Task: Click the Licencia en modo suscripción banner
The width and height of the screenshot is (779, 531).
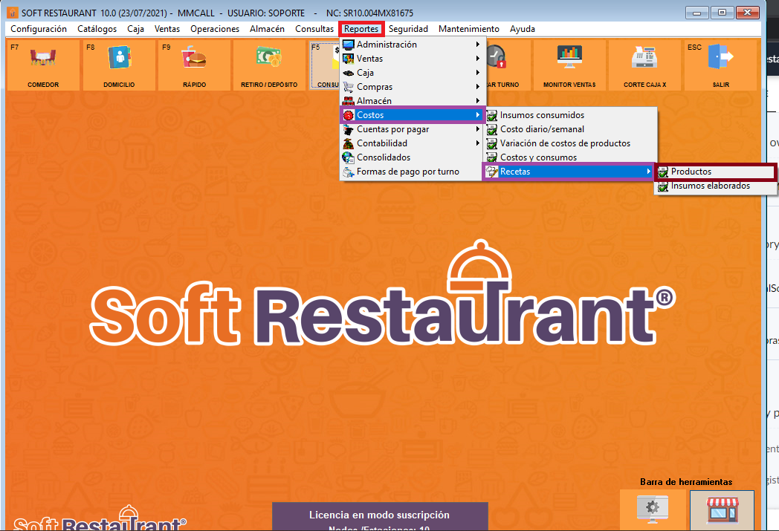Action: [380, 515]
